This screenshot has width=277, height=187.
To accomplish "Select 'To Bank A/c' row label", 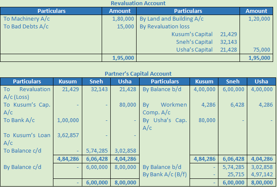I will [19, 120].
